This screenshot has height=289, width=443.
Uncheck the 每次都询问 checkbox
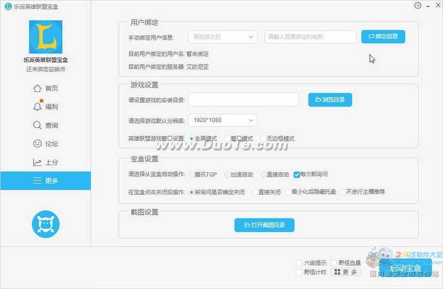coord(297,174)
